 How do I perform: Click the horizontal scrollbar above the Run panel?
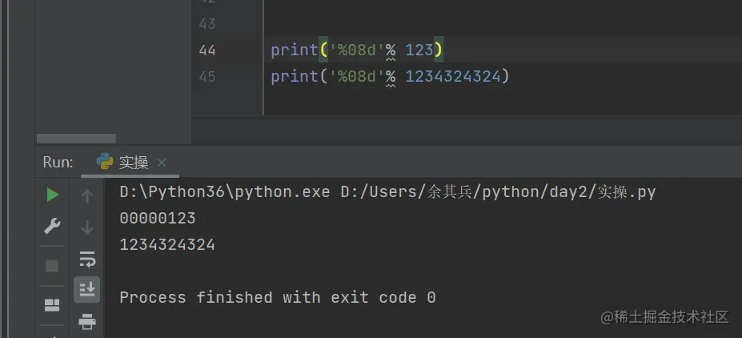(76, 139)
